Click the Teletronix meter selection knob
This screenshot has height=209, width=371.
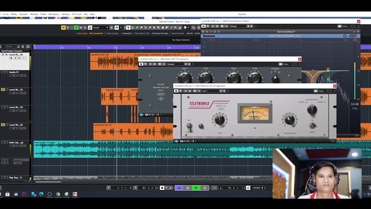[312, 110]
